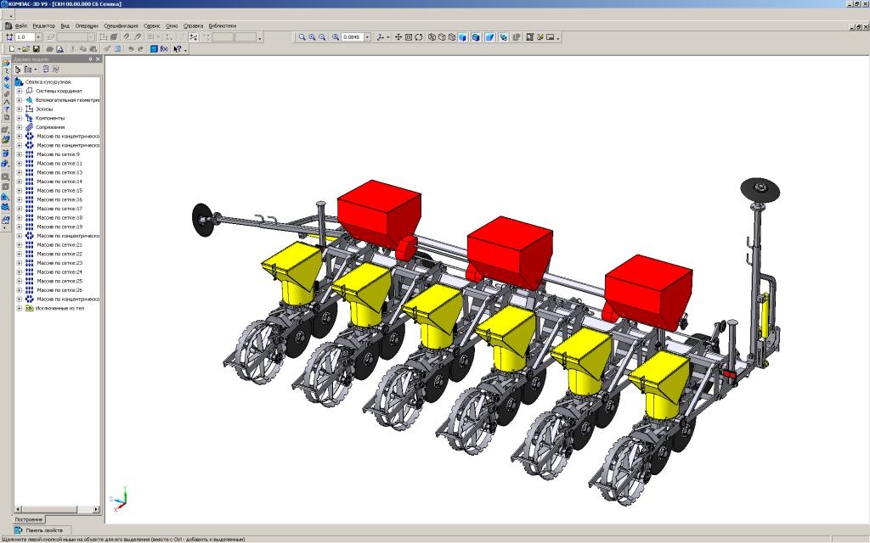
Task: Click the context Help cursor icon
Action: (178, 49)
